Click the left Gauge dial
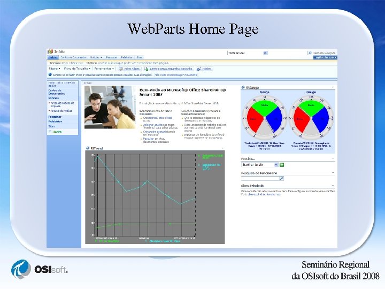Screen dimensions: 385x289 click(264, 118)
